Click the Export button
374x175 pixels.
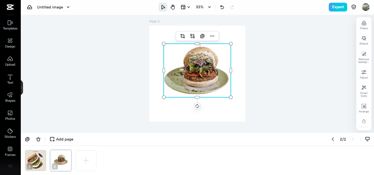tap(338, 7)
